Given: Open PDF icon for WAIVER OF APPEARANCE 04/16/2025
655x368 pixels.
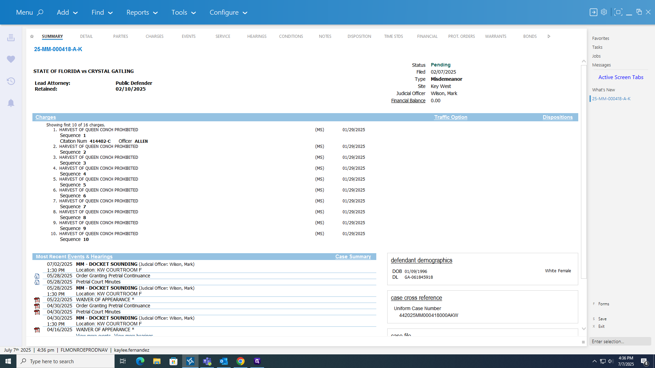Looking at the screenshot, I should tap(37, 330).
